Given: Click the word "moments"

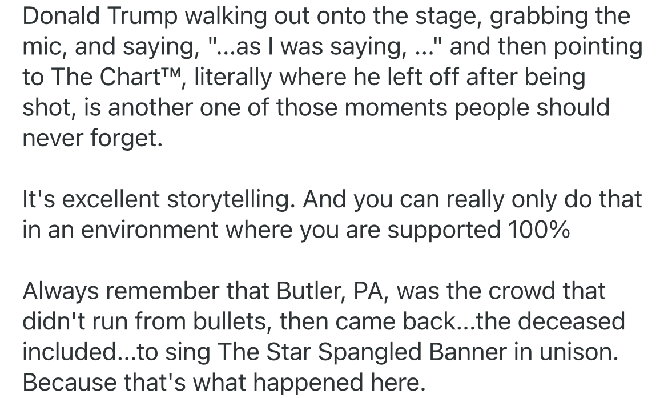Looking at the screenshot, I should pyautogui.click(x=395, y=108).
